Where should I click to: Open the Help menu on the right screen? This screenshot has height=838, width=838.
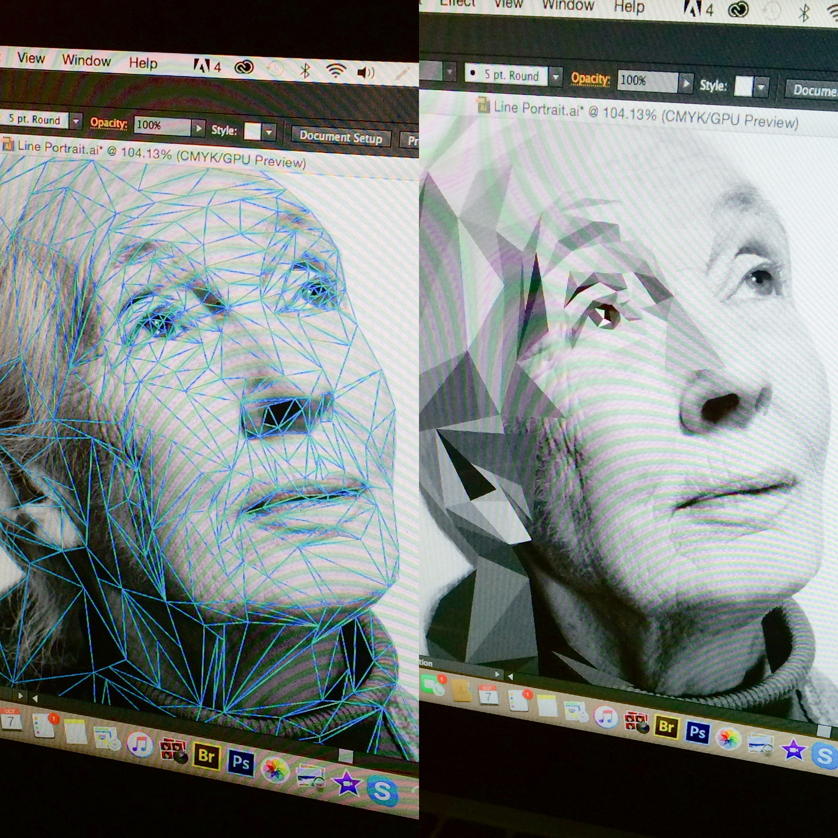pos(629,7)
